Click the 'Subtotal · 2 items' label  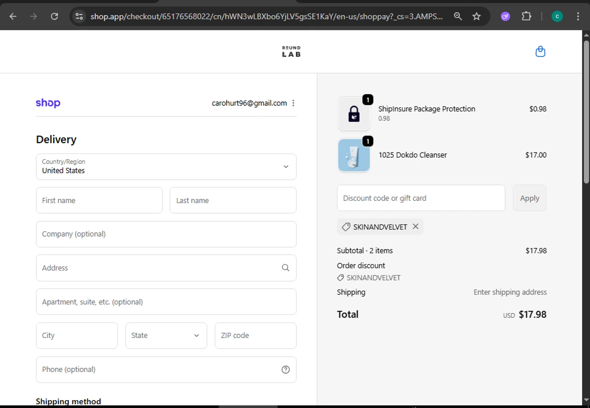click(x=365, y=250)
